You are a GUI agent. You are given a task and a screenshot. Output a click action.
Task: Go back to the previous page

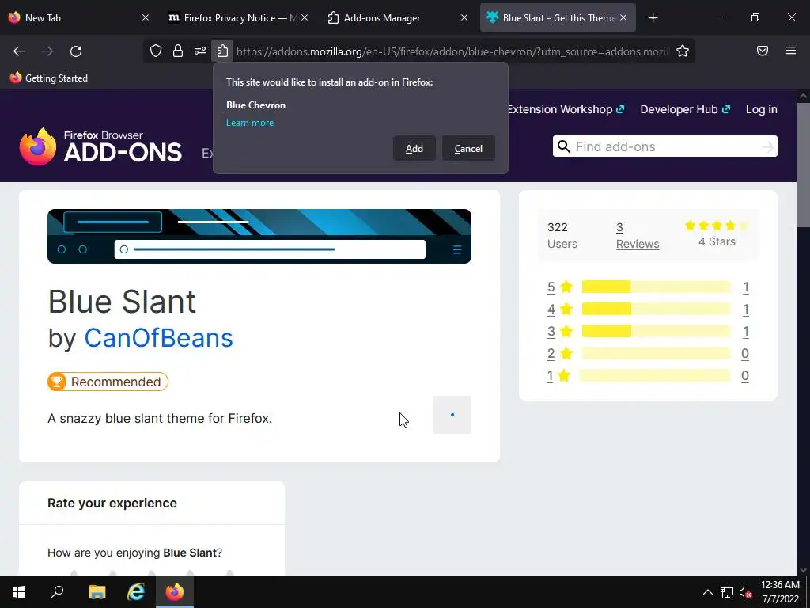point(19,51)
